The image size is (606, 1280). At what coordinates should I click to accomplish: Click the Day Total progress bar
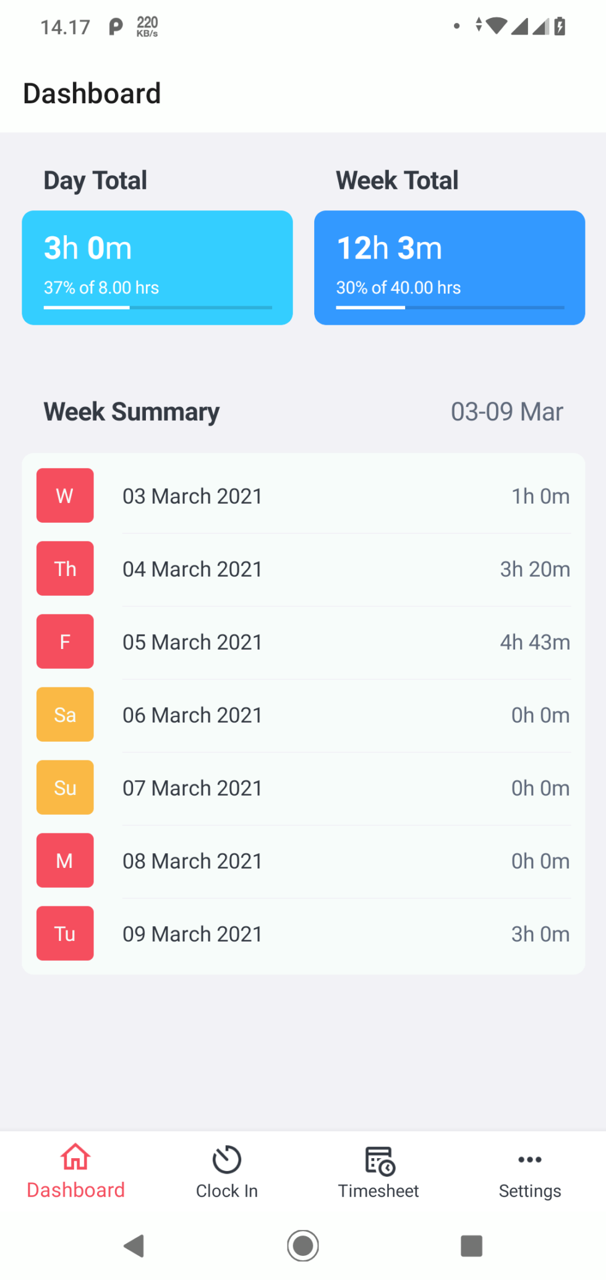tap(158, 307)
